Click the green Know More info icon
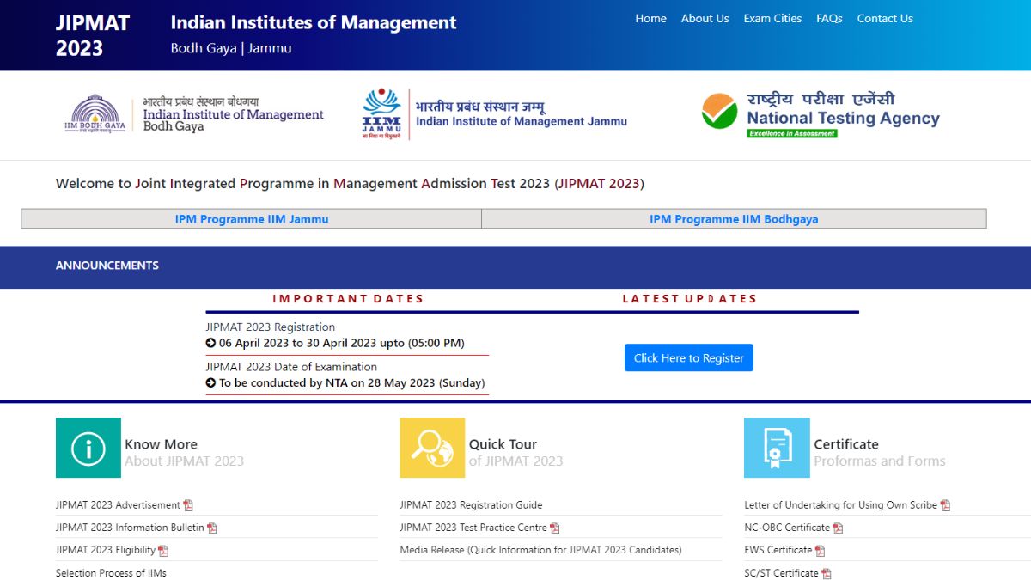 pos(88,448)
